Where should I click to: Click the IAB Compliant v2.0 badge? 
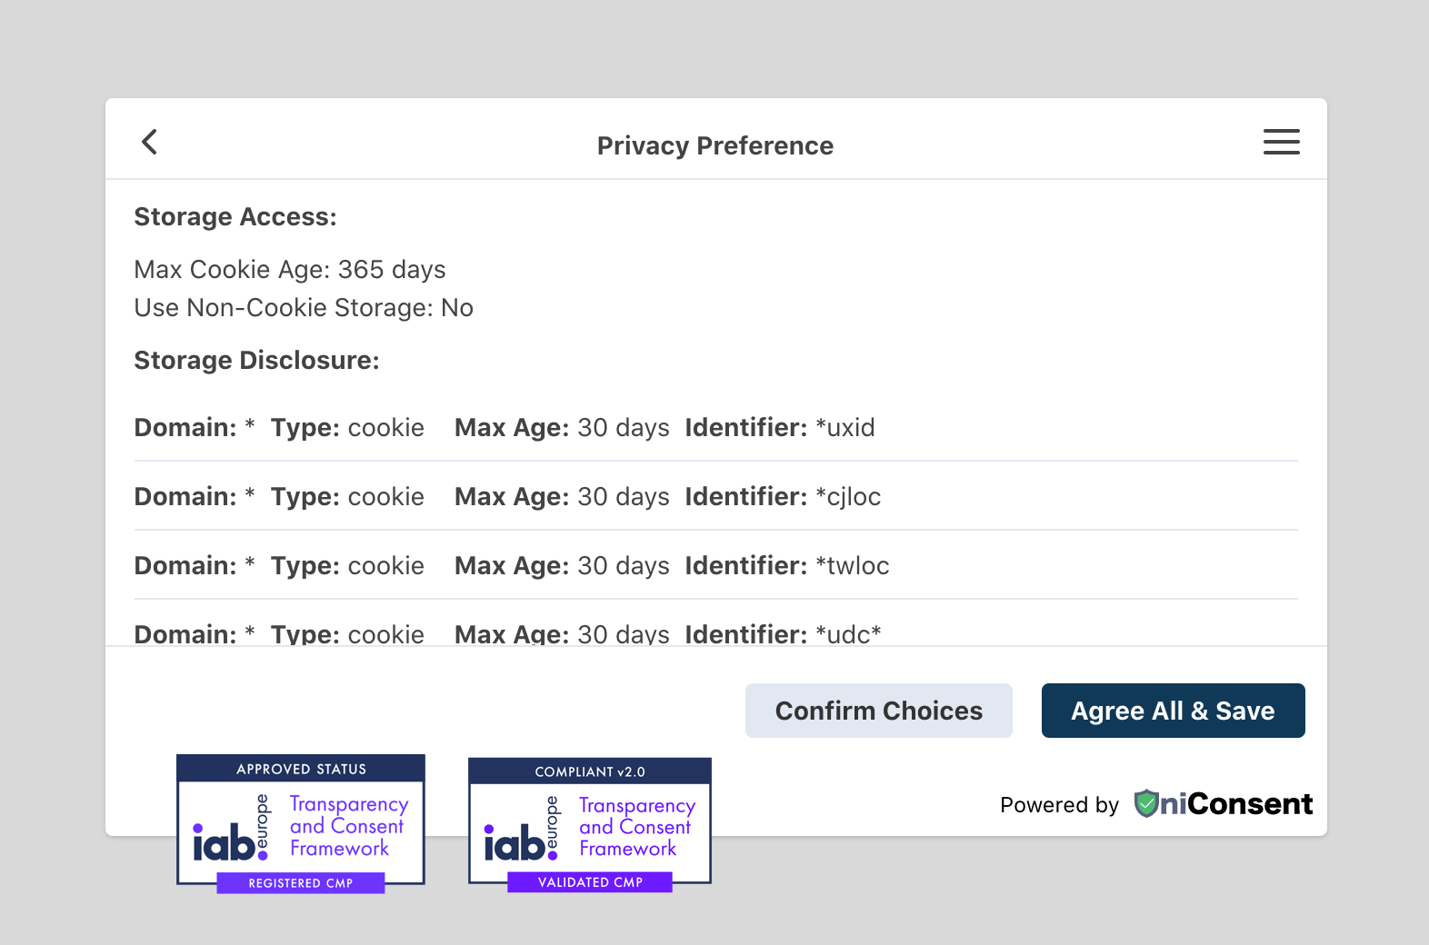(x=590, y=822)
